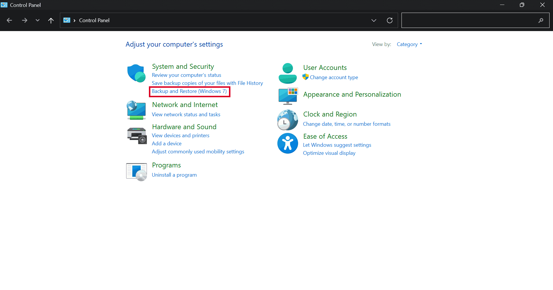553x290 pixels.
Task: Open Backup and Restore (Windows 7)
Action: [189, 91]
